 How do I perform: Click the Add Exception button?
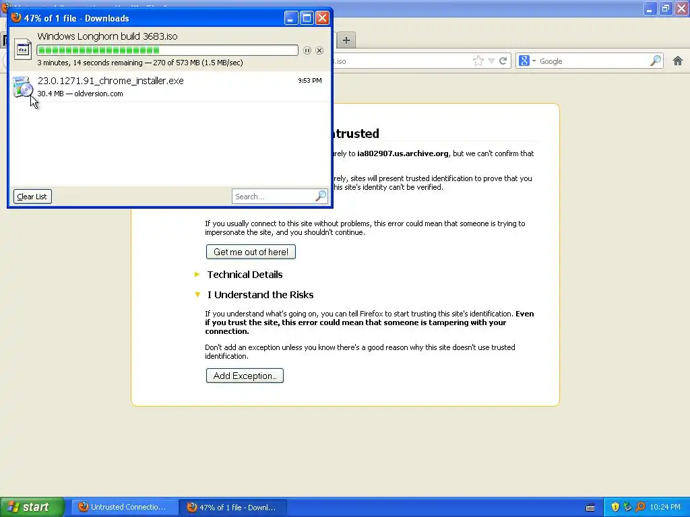[245, 376]
